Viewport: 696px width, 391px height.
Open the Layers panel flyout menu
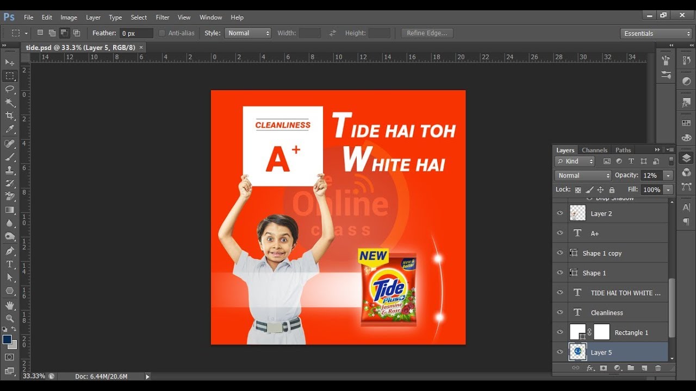click(x=670, y=150)
